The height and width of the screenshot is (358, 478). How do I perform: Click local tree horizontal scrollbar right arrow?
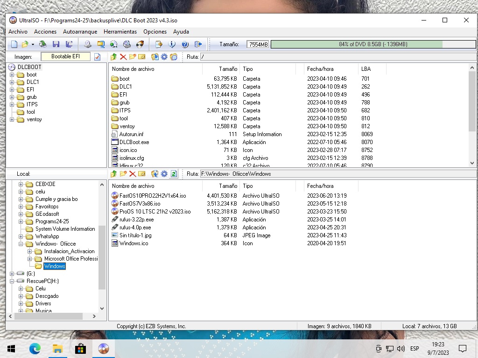[94, 317]
